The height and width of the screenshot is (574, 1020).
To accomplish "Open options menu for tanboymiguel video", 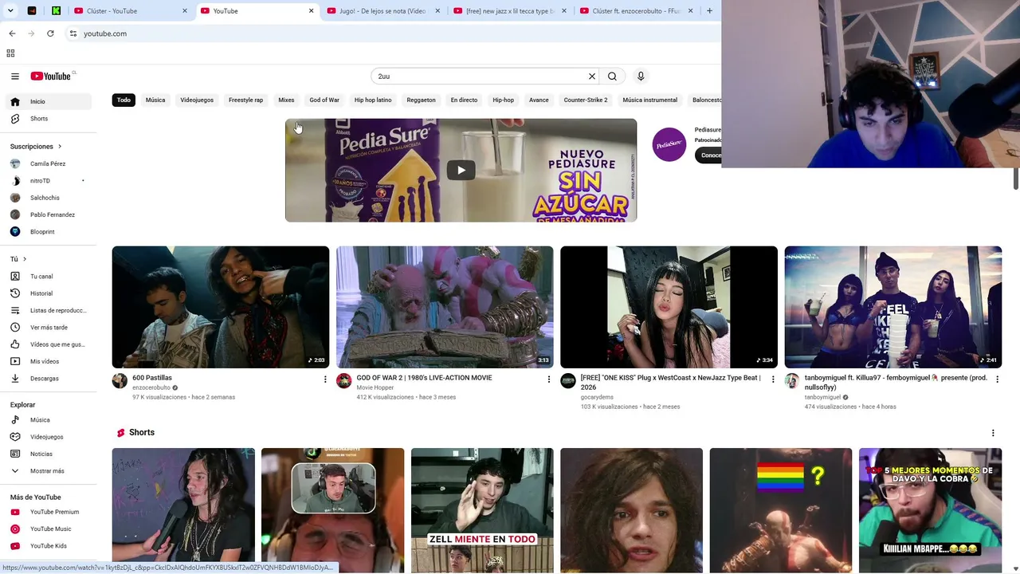I will (x=997, y=379).
